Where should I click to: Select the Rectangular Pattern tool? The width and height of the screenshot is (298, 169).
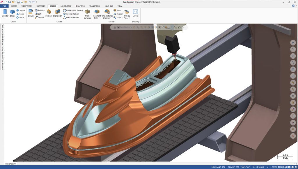click(73, 10)
